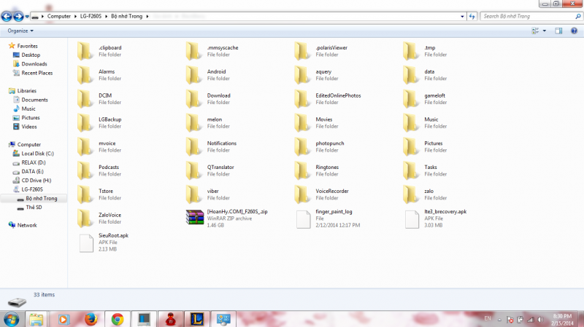Click Computer in the address breadcrumb
Screen dimensions: 584x327
pos(59,16)
